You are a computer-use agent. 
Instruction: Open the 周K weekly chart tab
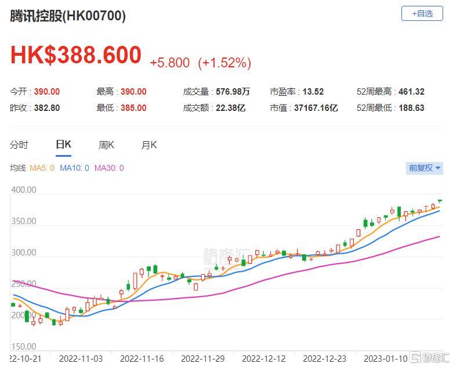[x=106, y=145]
